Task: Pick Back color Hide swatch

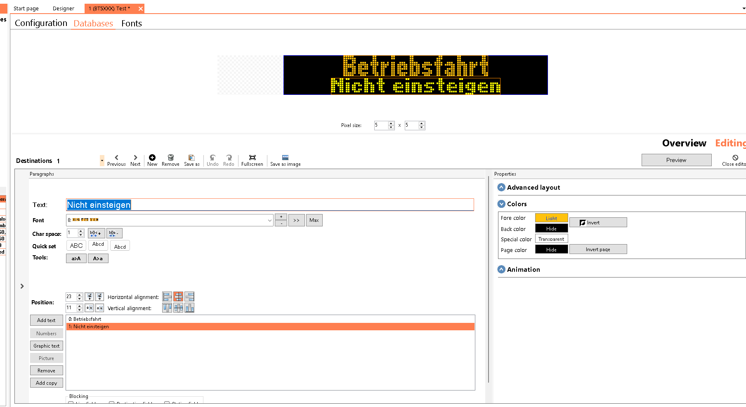Action: 551,228
